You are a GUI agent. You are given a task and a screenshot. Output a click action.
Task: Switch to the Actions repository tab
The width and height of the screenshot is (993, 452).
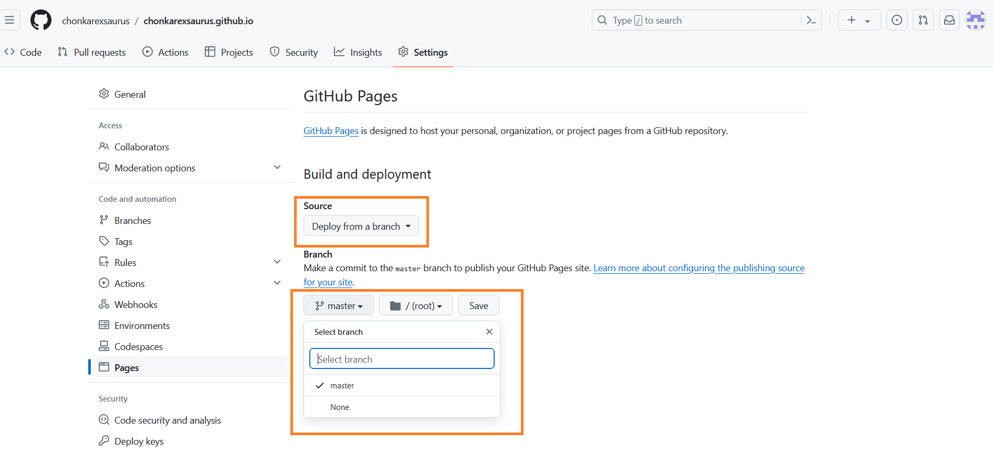coord(165,52)
